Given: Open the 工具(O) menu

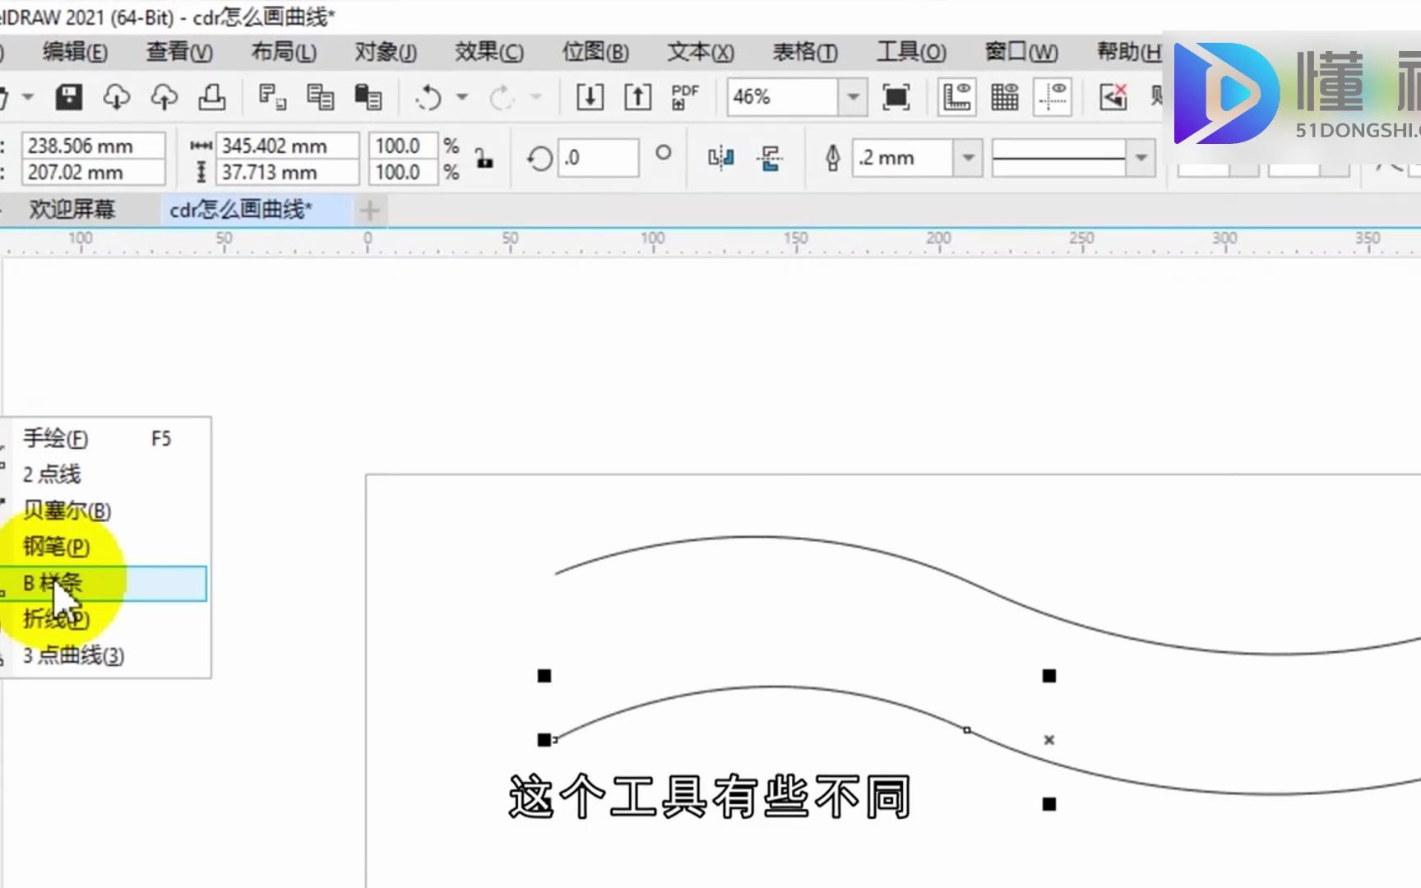Looking at the screenshot, I should pyautogui.click(x=911, y=52).
